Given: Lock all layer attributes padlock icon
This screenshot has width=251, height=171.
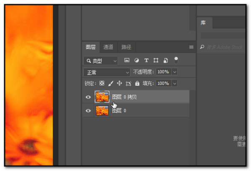Looking at the screenshot, I should pyautogui.click(x=137, y=83).
